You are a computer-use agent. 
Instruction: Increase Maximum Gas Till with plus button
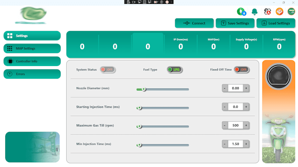[x=246, y=125]
